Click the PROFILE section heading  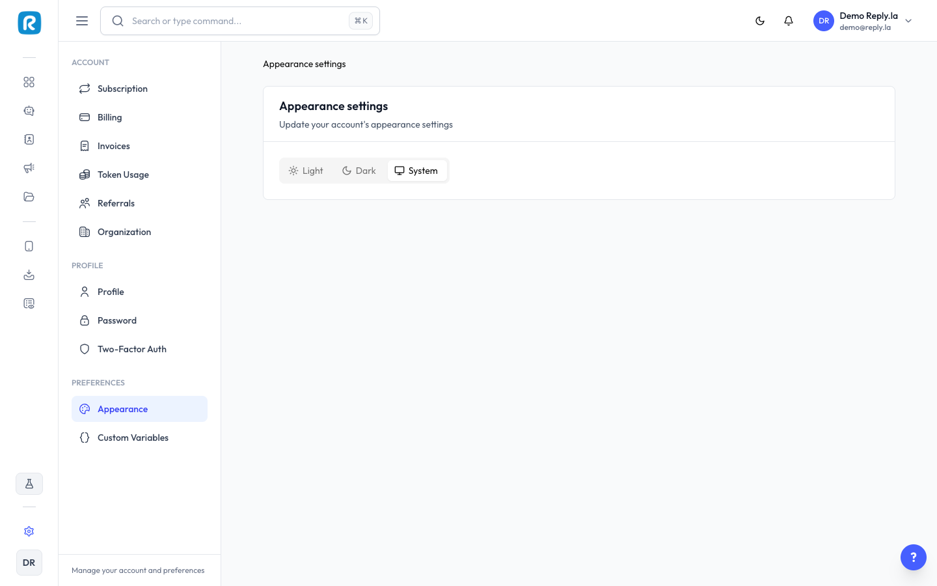[x=87, y=266]
